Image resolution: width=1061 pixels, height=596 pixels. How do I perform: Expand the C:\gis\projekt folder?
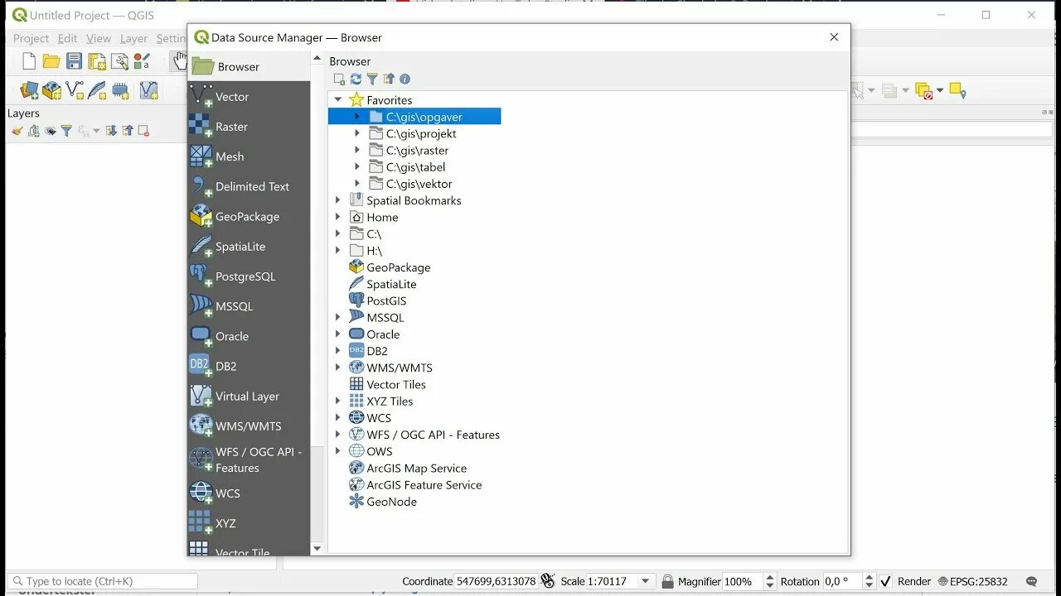(x=357, y=133)
